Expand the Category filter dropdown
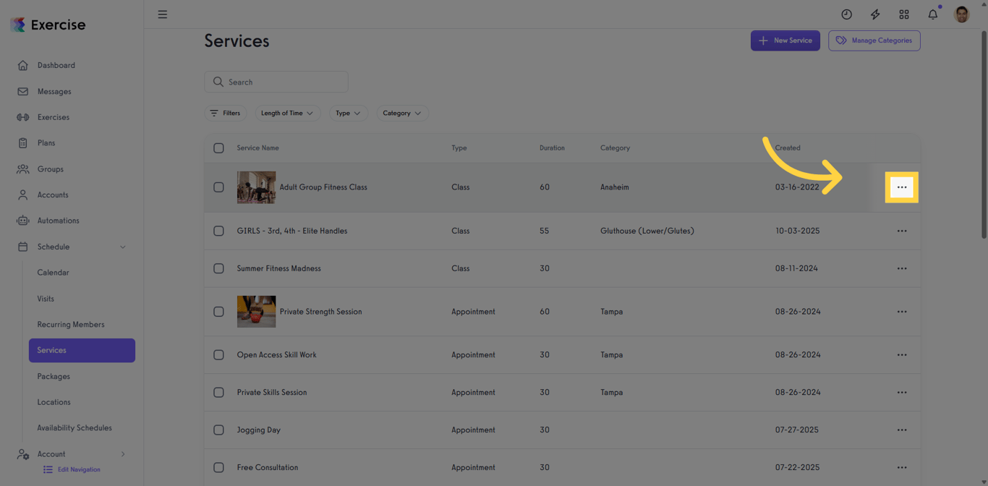988x486 pixels. click(x=402, y=113)
